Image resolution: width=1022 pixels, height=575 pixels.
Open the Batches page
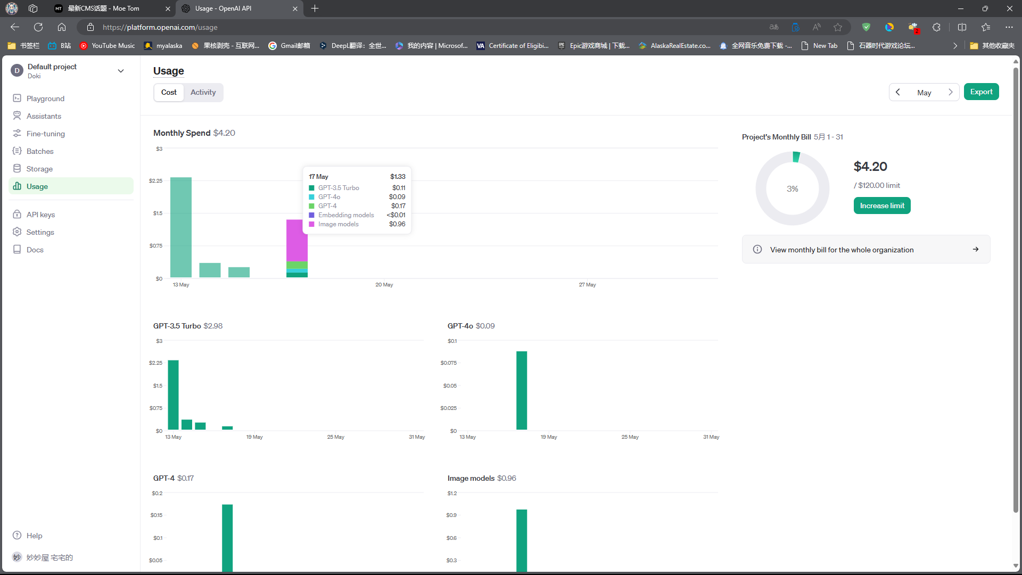click(40, 151)
